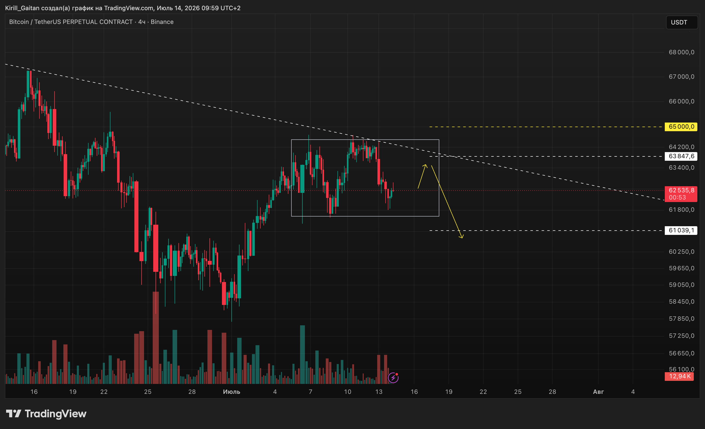Click the red current price 62 535,8 tag
The width and height of the screenshot is (705, 429).
pos(681,194)
